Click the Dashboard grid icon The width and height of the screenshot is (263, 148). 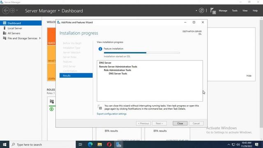(x=5, y=23)
